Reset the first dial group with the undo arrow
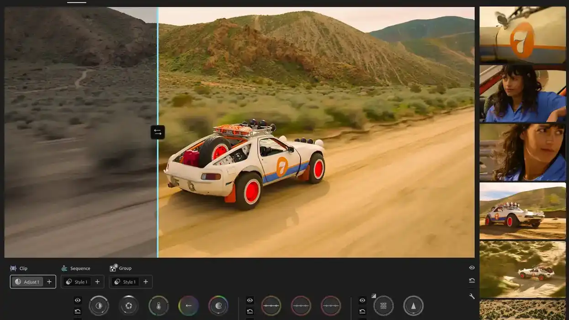Screen dimensions: 569x320 (x=78, y=311)
